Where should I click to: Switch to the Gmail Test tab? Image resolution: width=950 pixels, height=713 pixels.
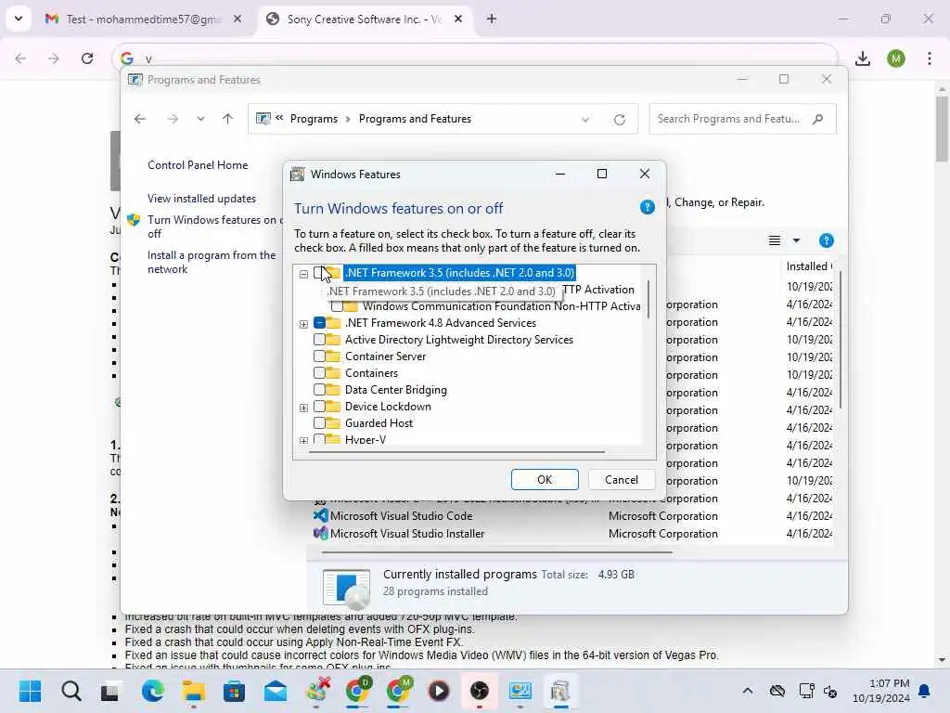(142, 19)
